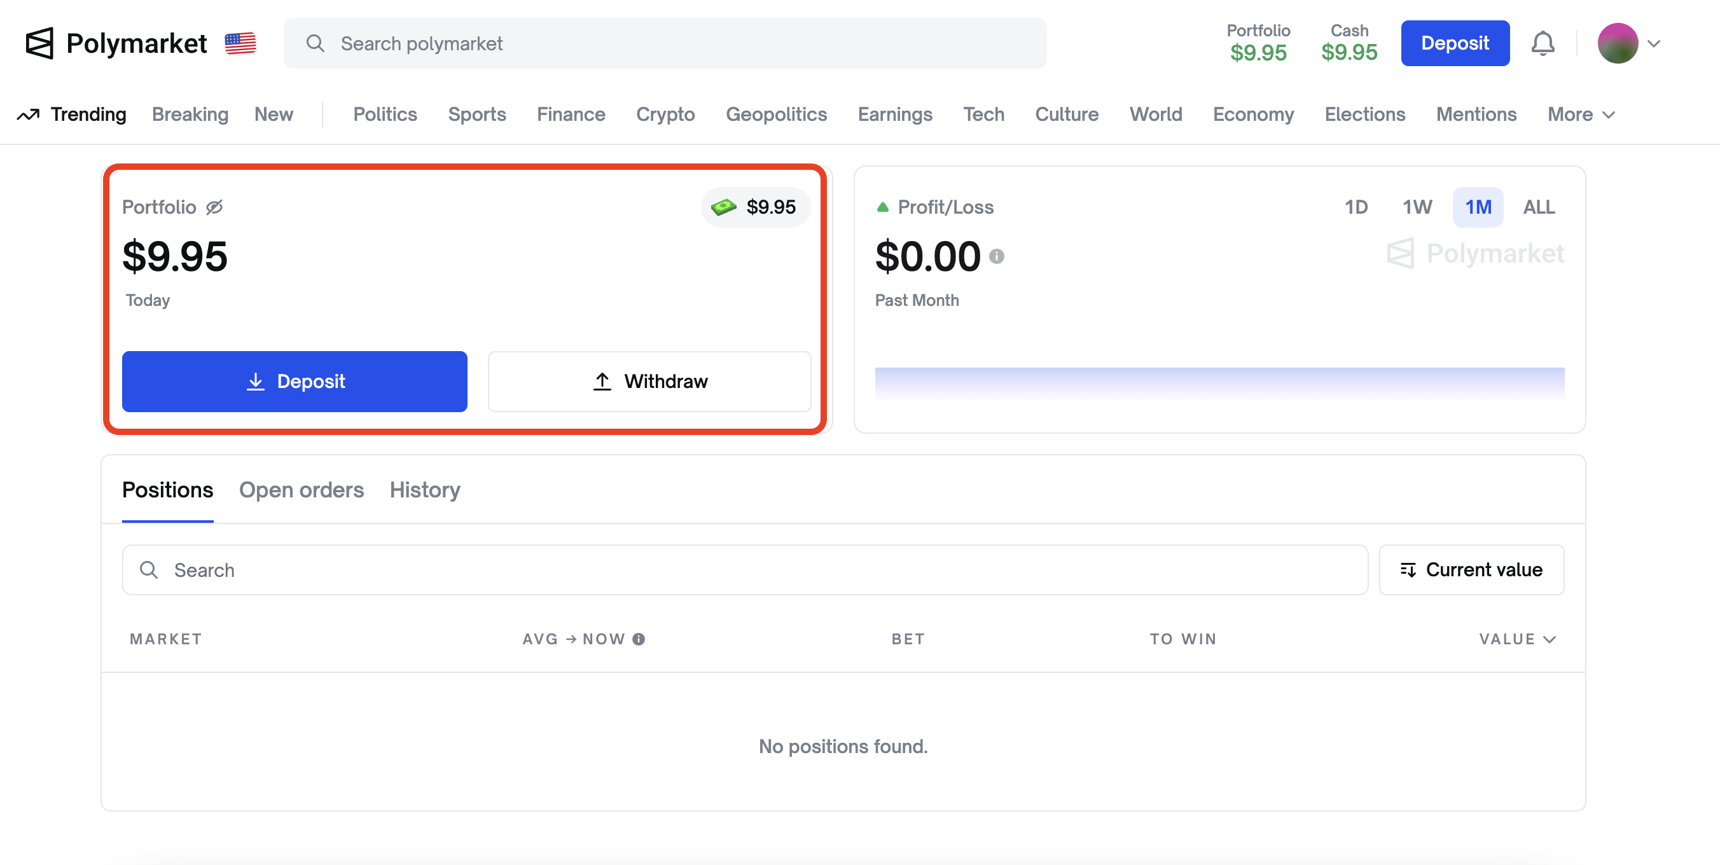Open the Current value sort dropdown

1471,569
